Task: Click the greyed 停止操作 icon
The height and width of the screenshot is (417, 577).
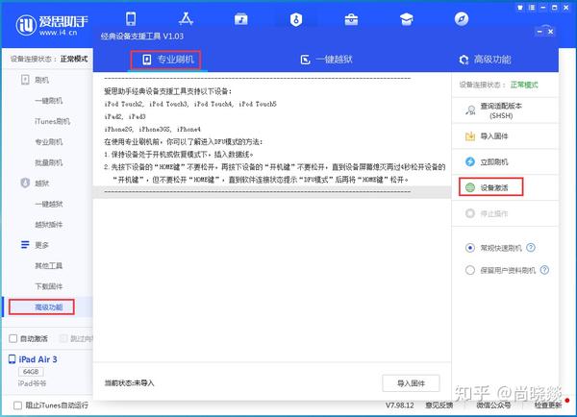Action: point(470,213)
